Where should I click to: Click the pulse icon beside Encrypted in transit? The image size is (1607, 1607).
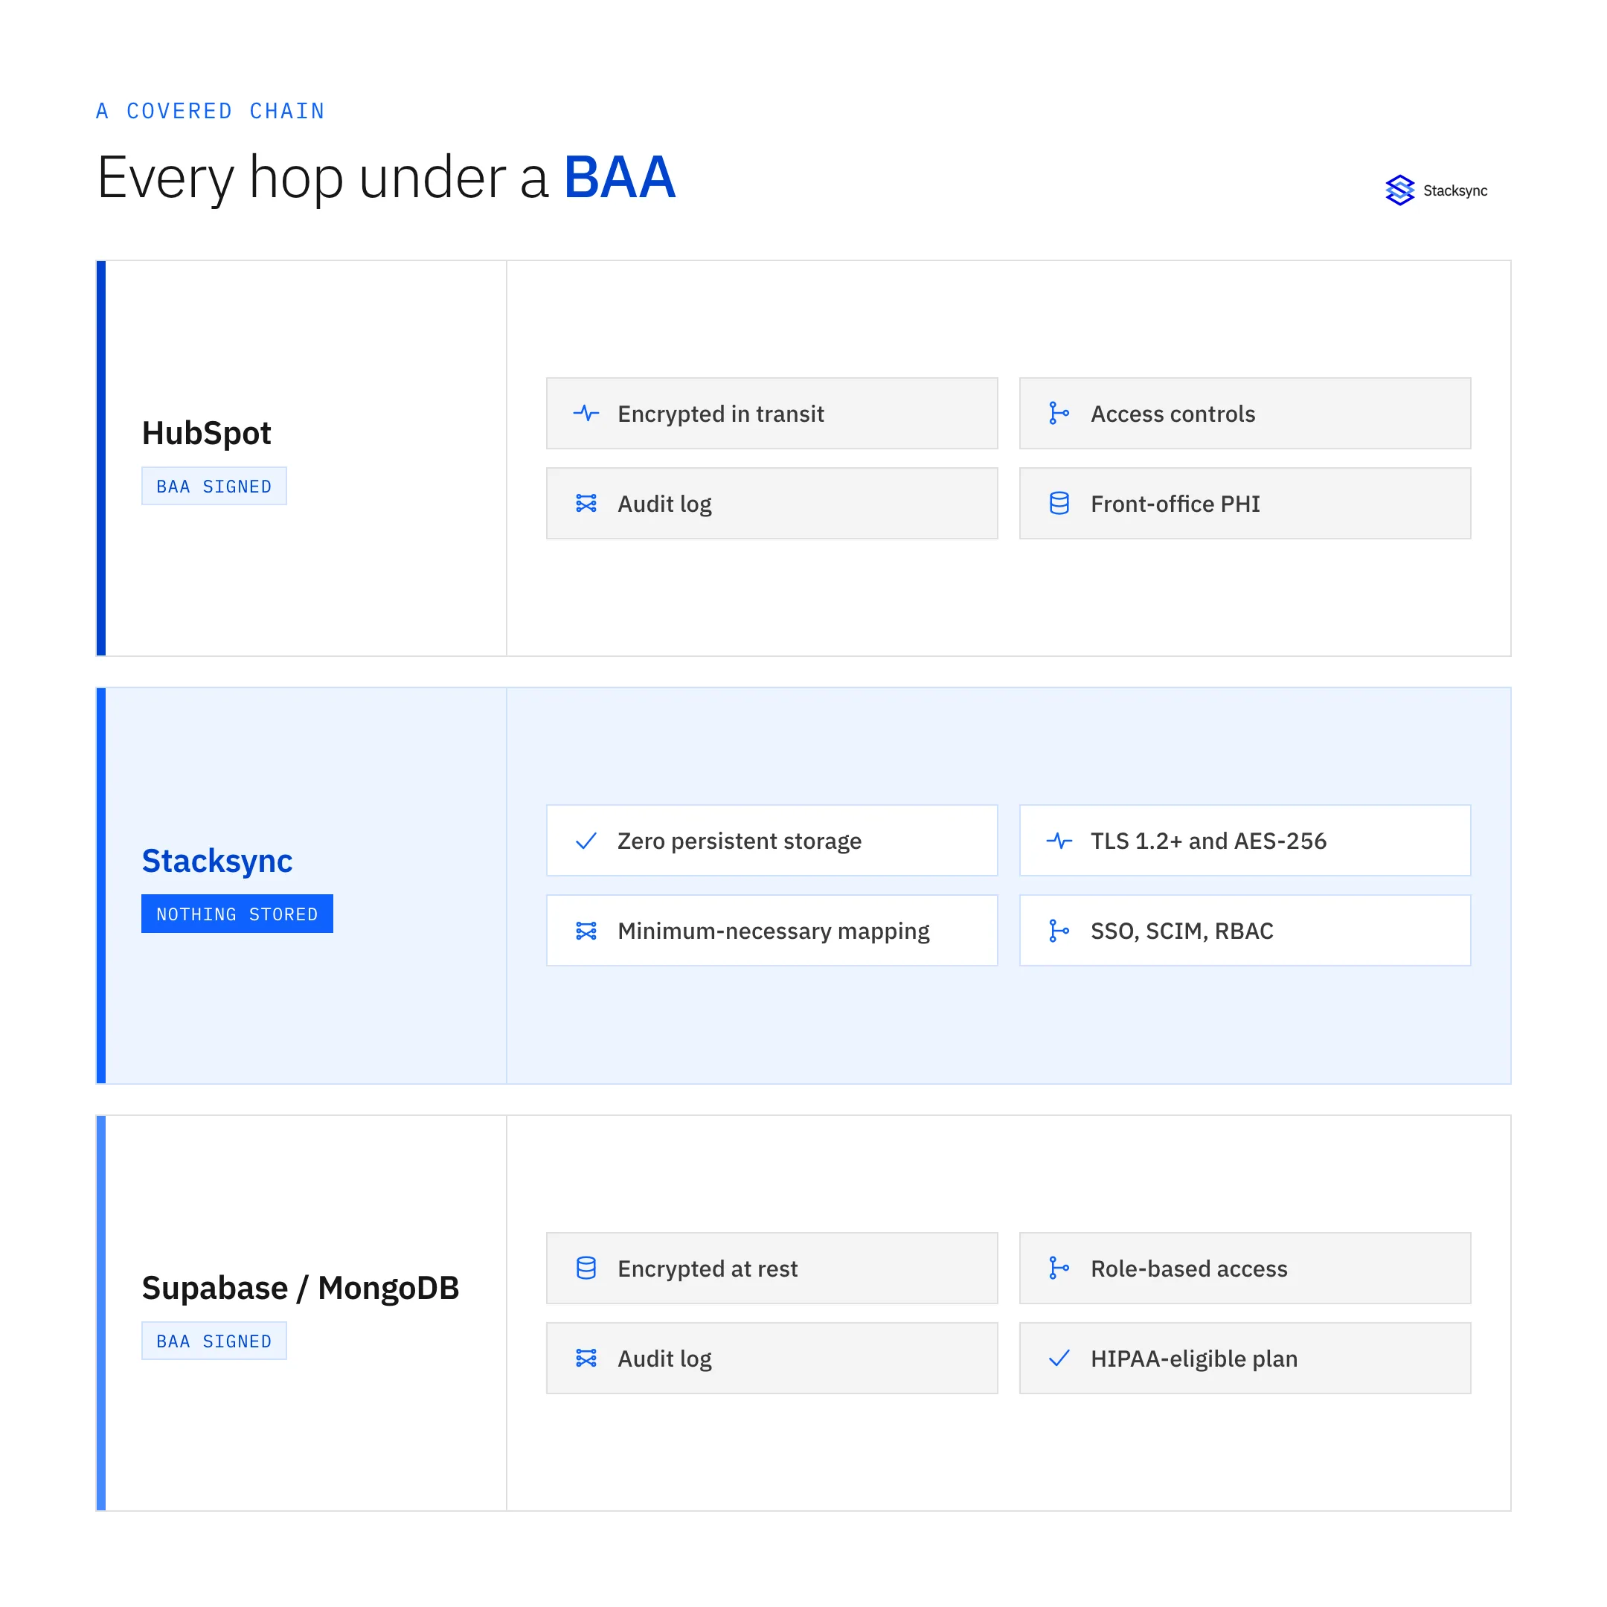point(586,414)
